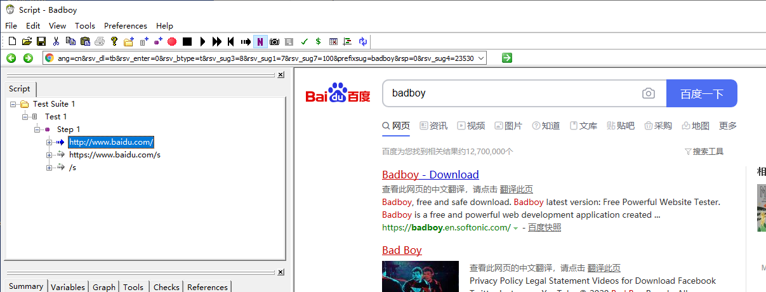
Task: Expand the /s request node
Action: point(50,168)
